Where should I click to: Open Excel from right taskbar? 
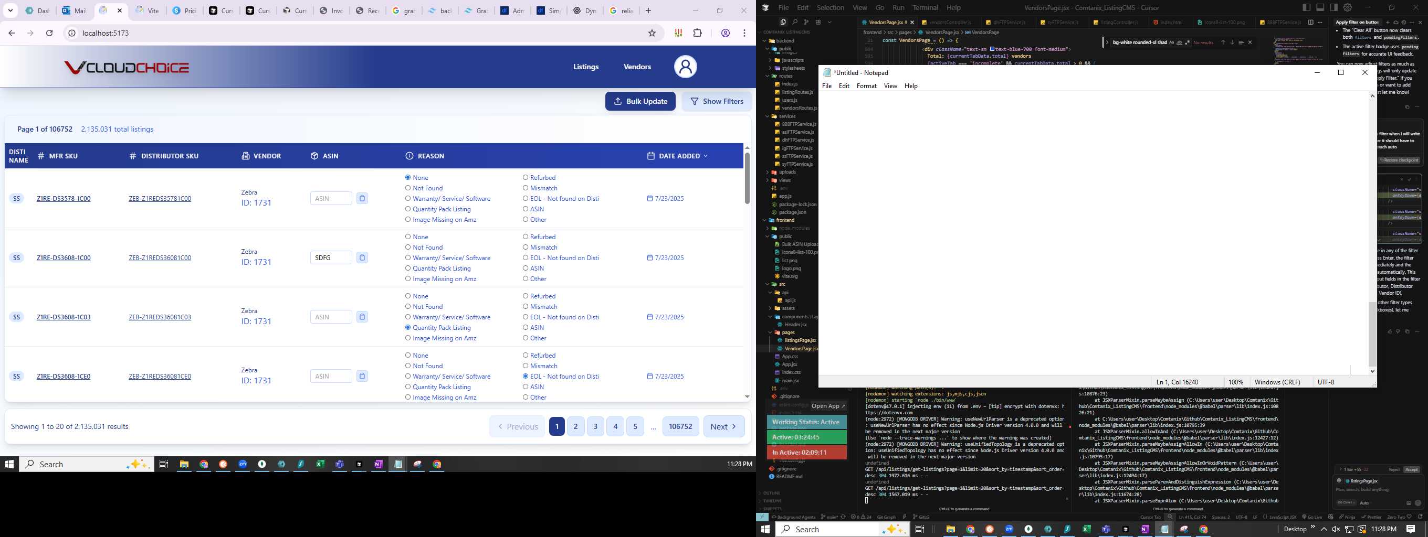[x=1087, y=529]
